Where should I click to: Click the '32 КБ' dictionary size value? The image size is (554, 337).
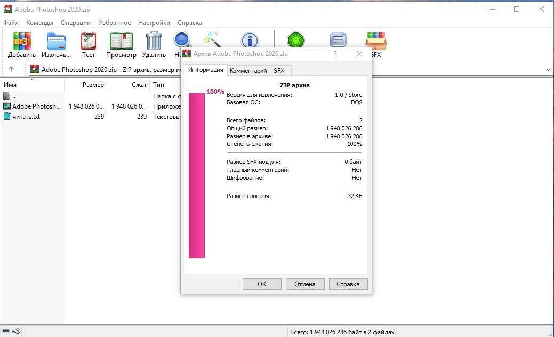(355, 196)
